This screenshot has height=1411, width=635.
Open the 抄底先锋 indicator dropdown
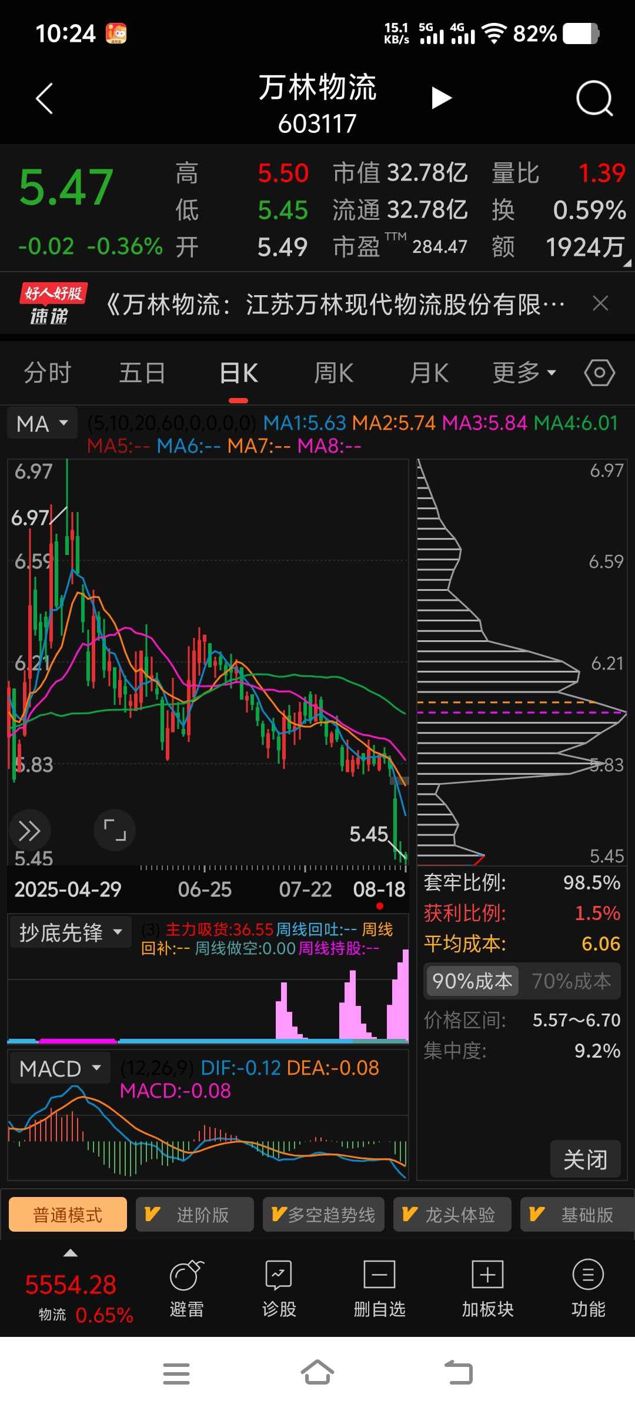[x=70, y=932]
